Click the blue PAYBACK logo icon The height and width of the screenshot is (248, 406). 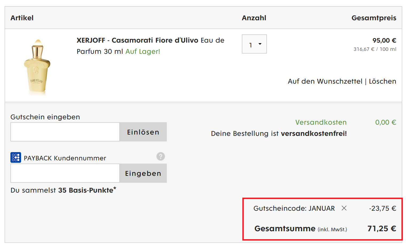tap(16, 157)
